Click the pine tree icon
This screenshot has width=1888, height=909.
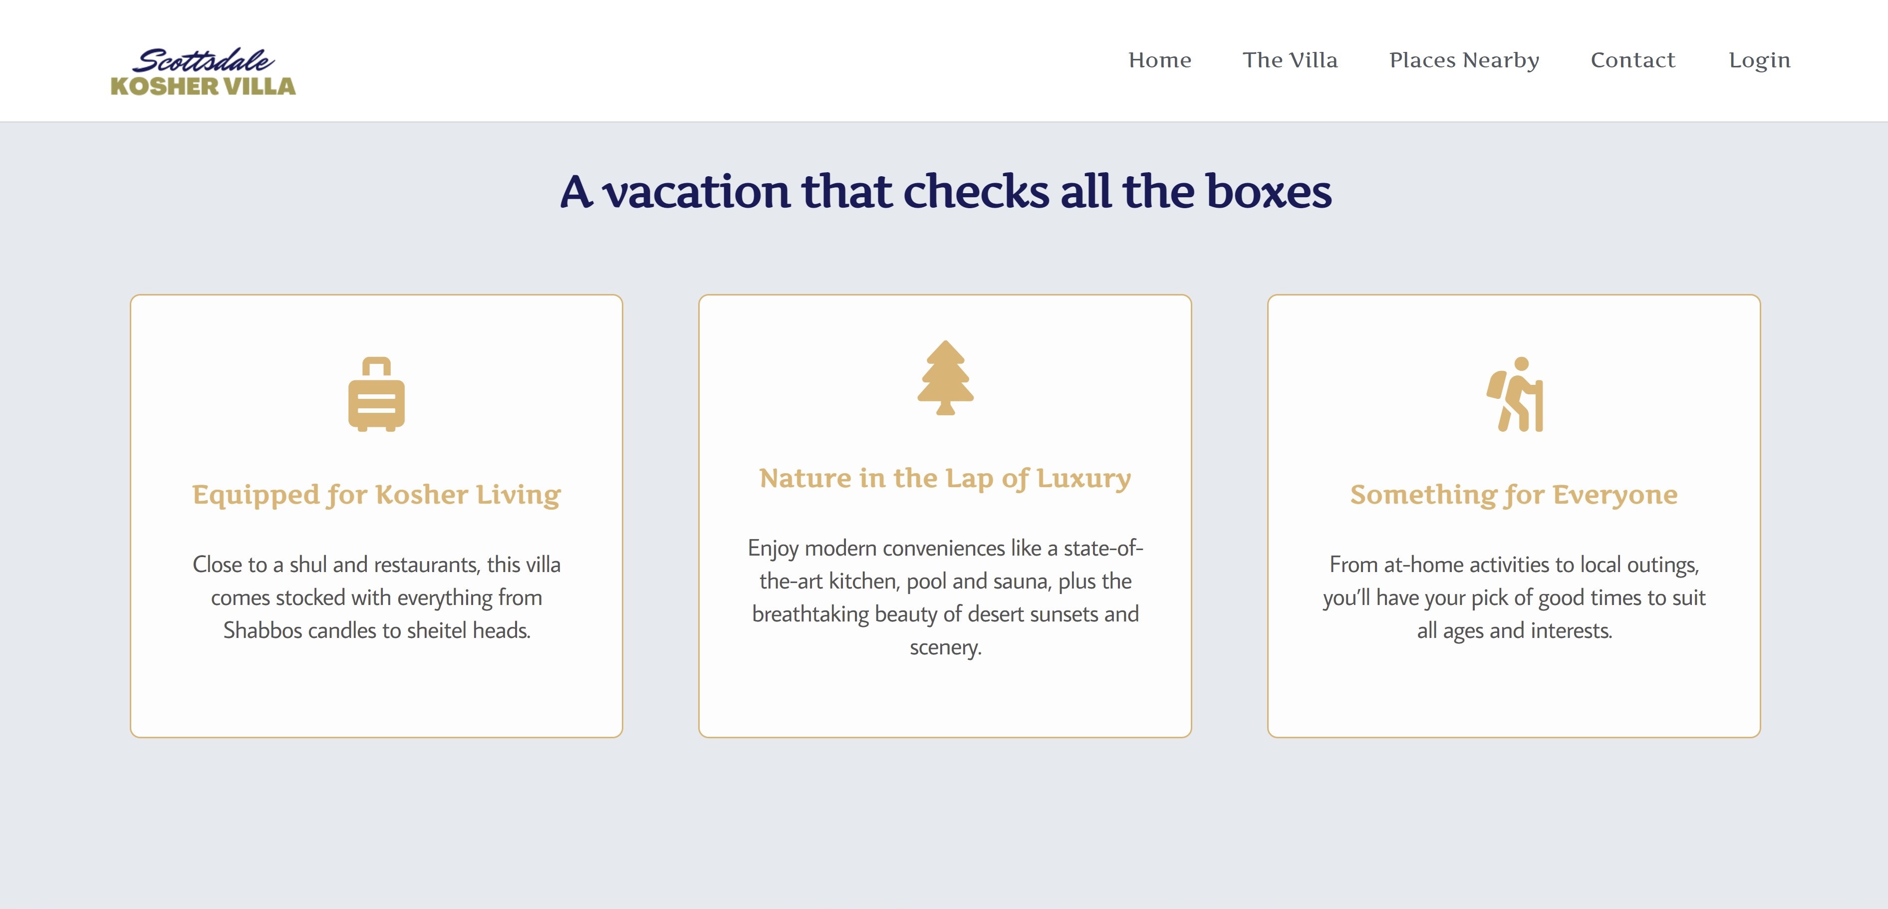pyautogui.click(x=945, y=377)
